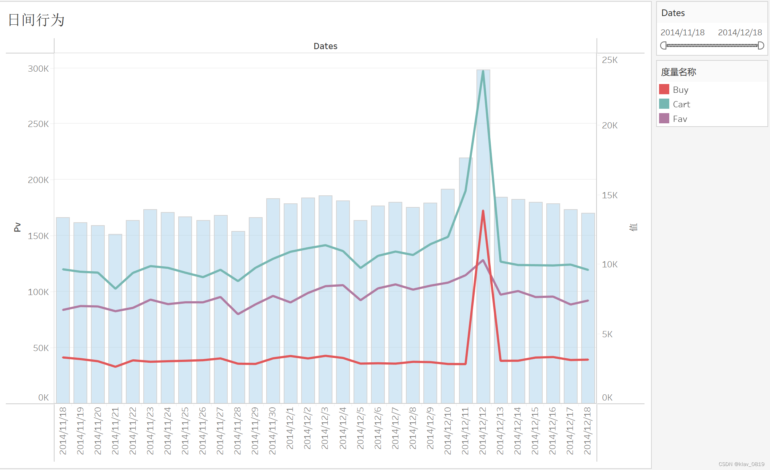Click the left handle of the Dates slider
Image resolution: width=770 pixels, height=470 pixels.
coord(663,45)
